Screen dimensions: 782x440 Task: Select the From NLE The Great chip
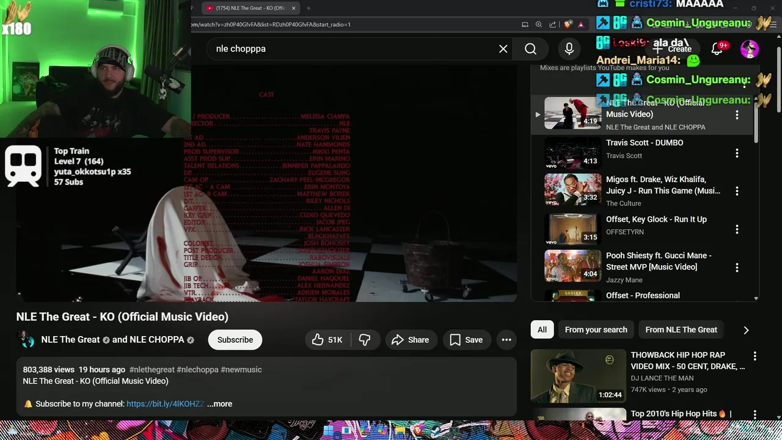681,329
